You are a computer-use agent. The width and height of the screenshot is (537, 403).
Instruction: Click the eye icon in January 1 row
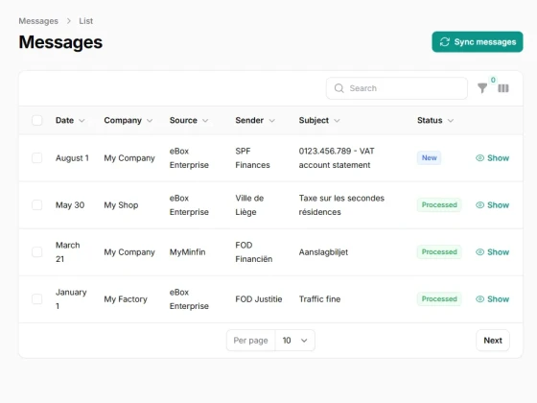click(x=479, y=298)
